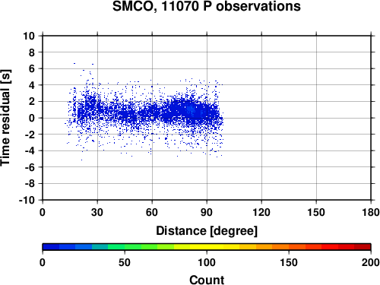Click the x-axis tick label '60'

point(152,212)
